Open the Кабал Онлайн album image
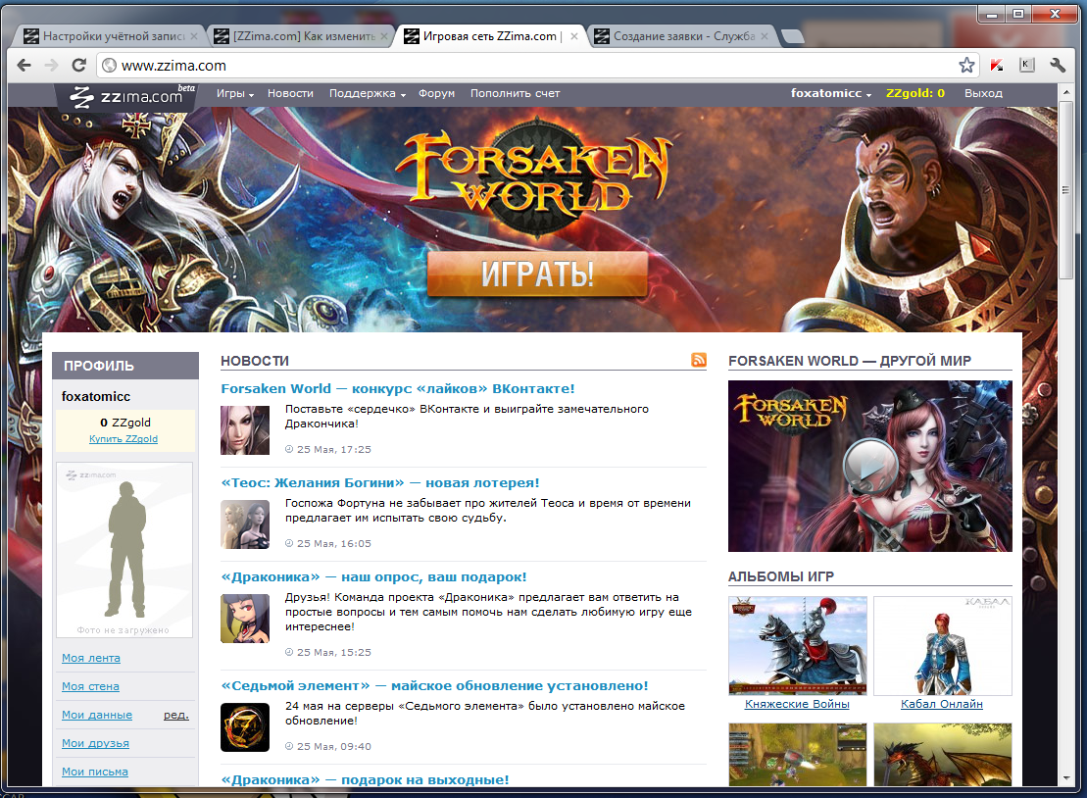1087x798 pixels. click(942, 645)
